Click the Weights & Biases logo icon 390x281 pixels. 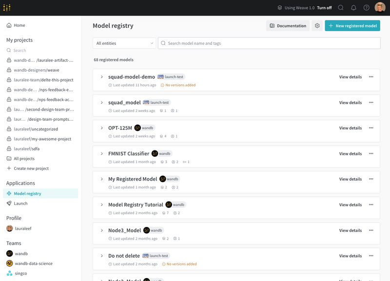point(7,8)
